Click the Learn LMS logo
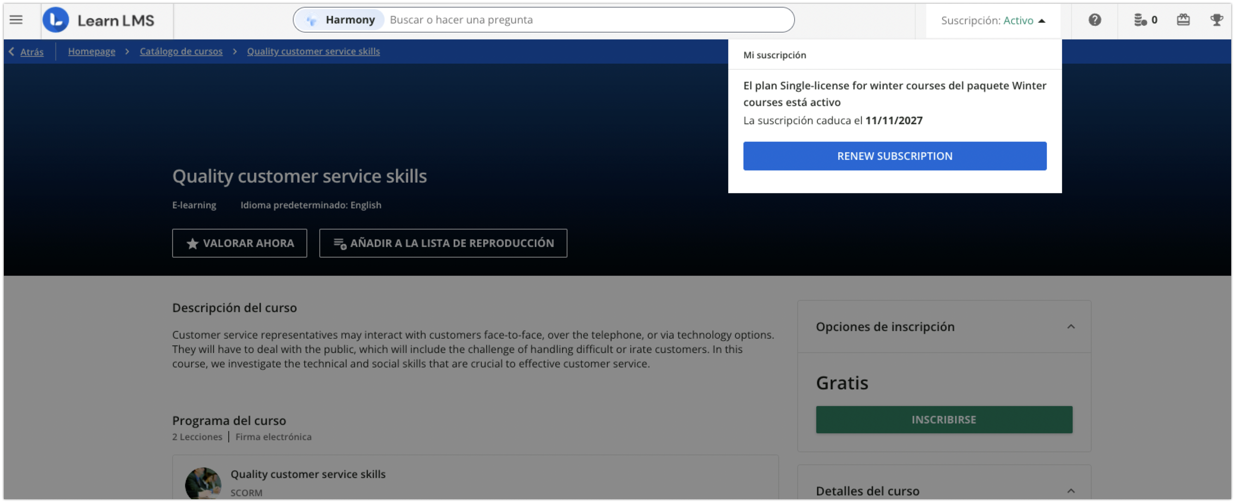Screen dimensions: 1235x503 pyautogui.click(x=56, y=20)
